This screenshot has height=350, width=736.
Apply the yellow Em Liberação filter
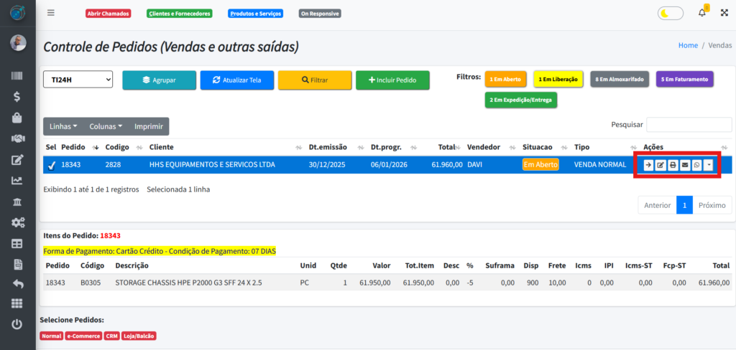point(559,79)
